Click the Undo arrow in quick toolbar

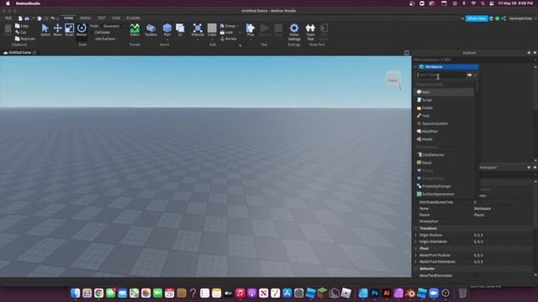coord(52,18)
